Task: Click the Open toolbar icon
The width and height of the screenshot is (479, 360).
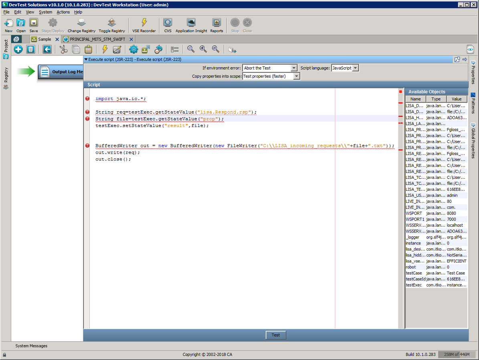Action: tap(21, 25)
